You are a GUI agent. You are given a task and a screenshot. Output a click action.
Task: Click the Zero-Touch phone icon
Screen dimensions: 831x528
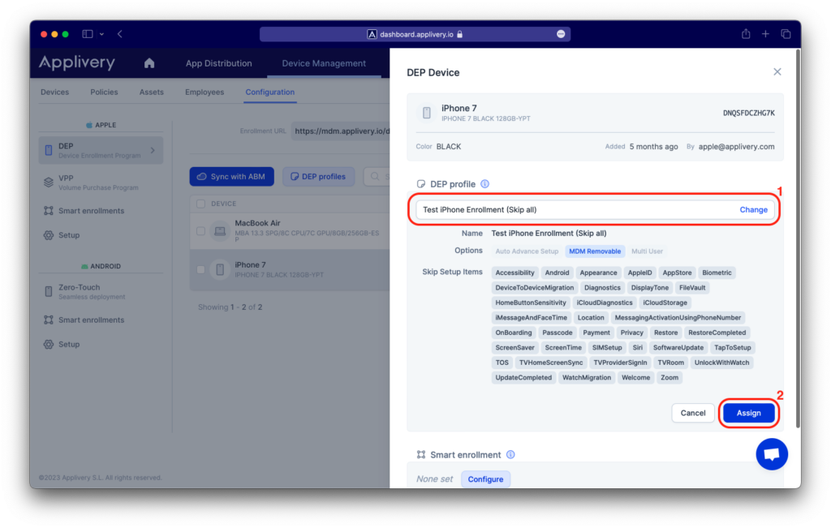point(48,291)
